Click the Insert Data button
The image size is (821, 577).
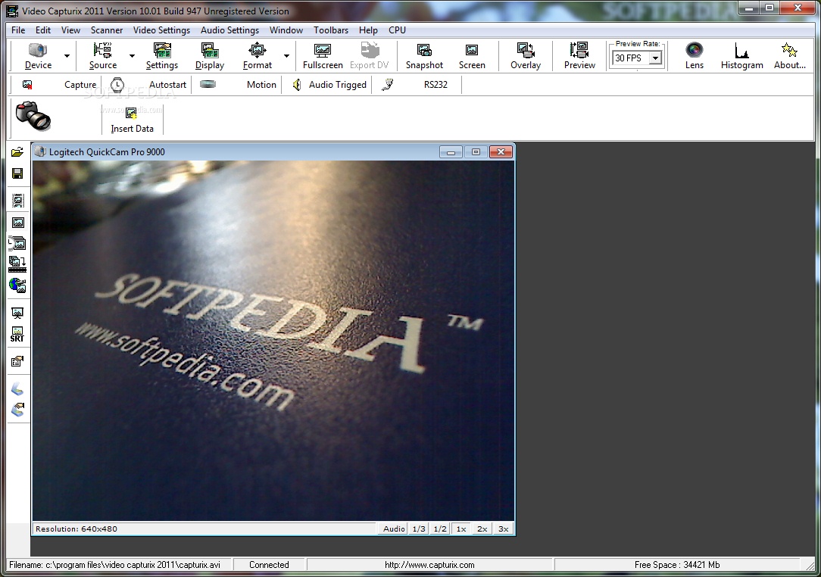[132, 120]
